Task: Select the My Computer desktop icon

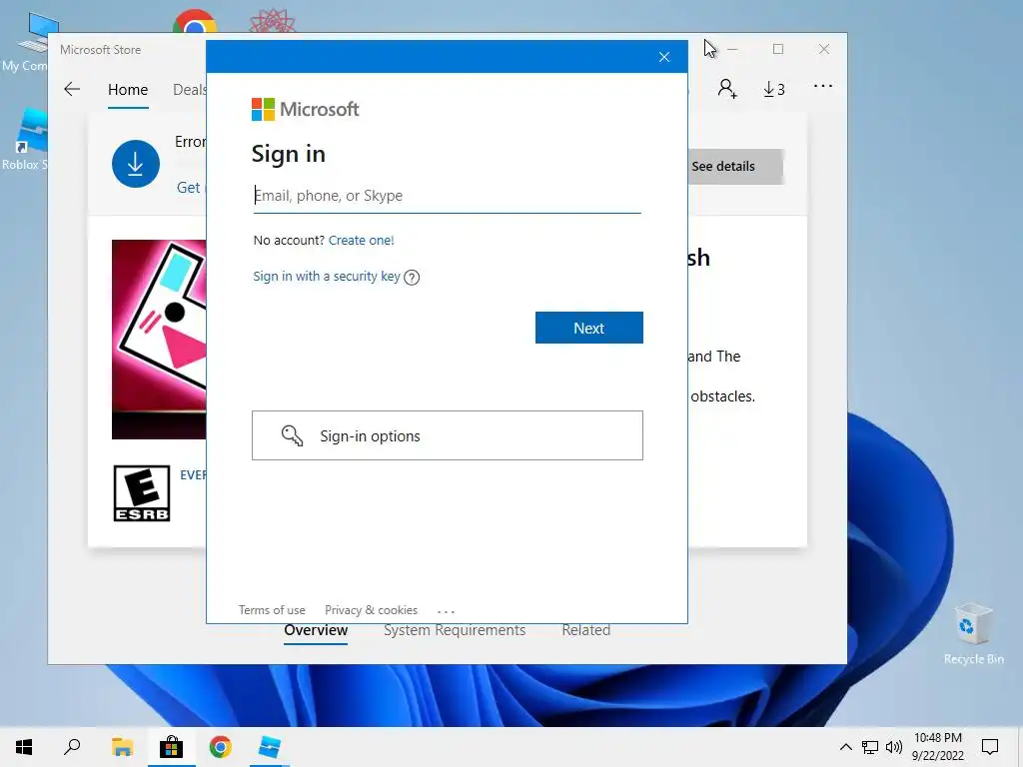Action: [x=24, y=42]
